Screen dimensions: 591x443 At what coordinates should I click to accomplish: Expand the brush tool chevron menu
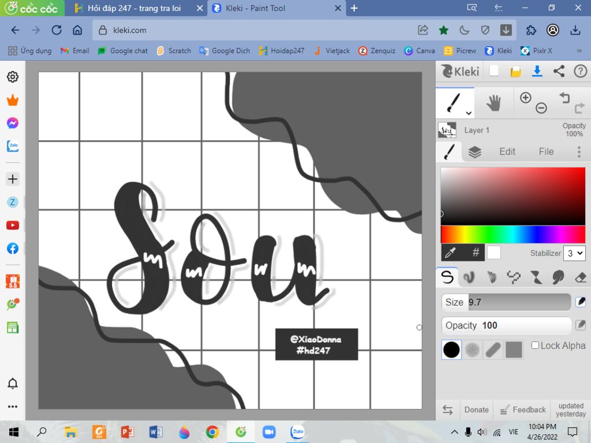click(x=469, y=113)
